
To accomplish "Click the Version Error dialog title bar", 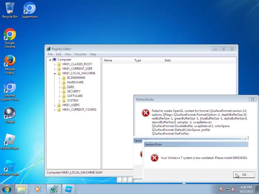I will pyautogui.click(x=196, y=144).
